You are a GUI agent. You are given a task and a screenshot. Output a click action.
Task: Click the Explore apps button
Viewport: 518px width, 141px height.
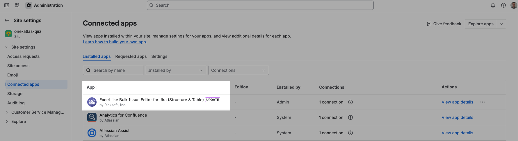[481, 24]
